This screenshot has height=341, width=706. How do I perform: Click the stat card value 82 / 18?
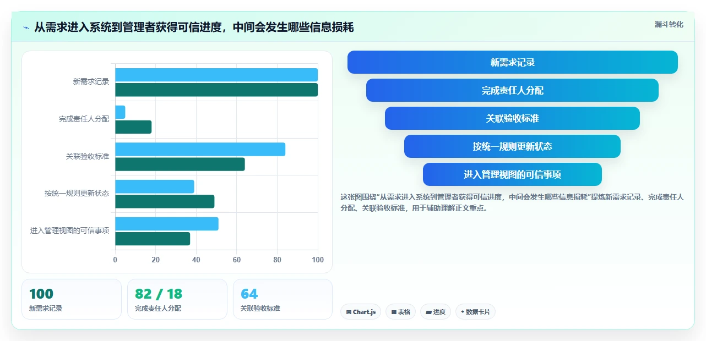pyautogui.click(x=159, y=294)
